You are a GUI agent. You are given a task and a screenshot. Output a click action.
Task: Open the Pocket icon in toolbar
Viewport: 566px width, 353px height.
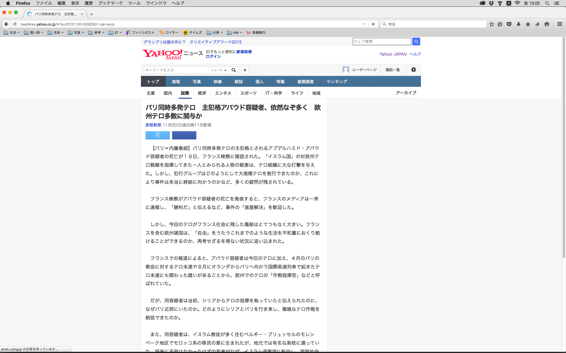(509, 24)
